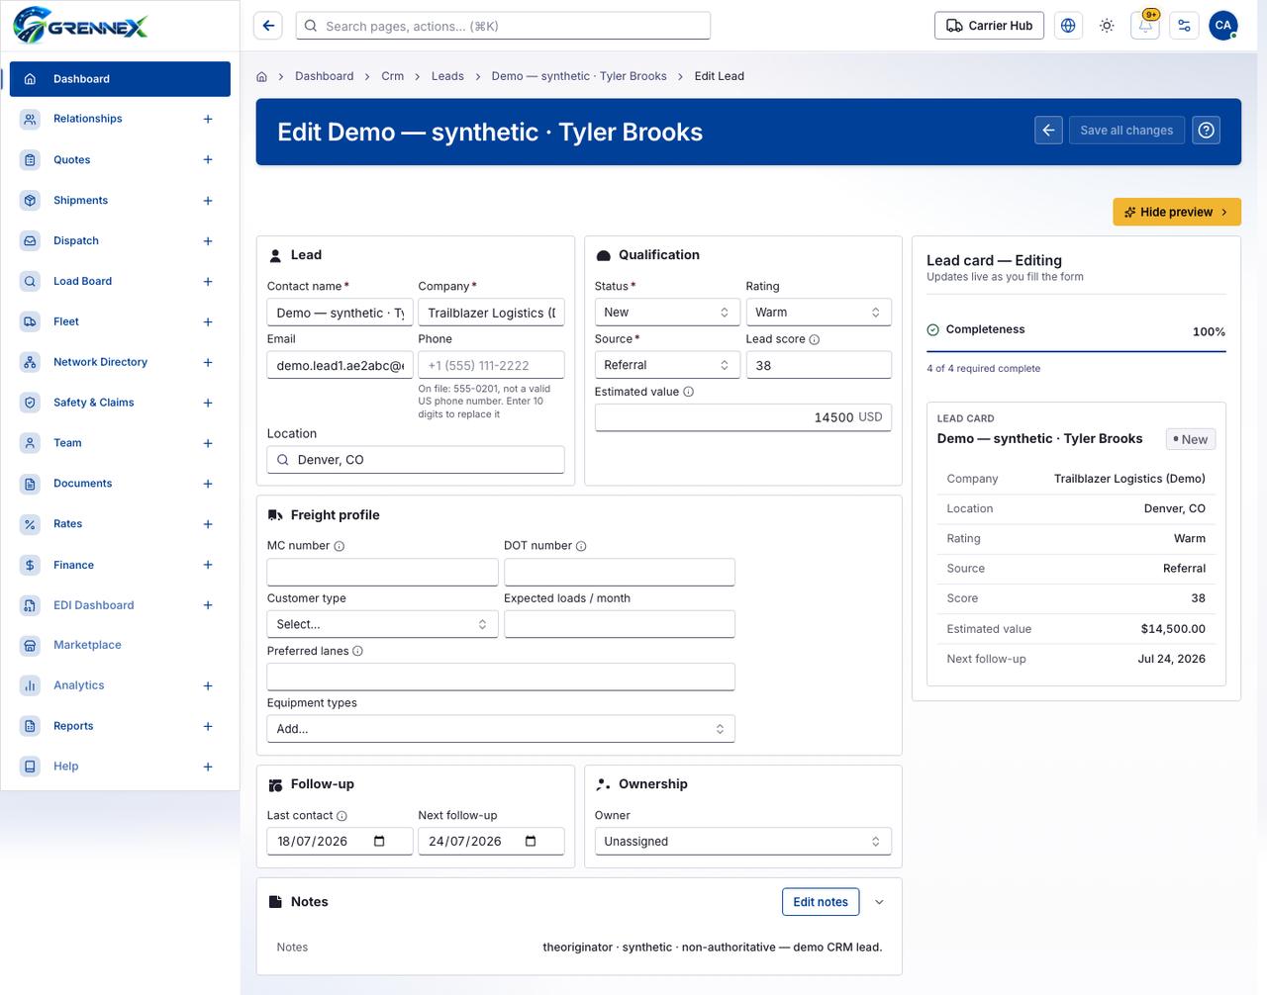Focus the search pages, actions field
Screen dimensions: 1267x995
click(503, 26)
